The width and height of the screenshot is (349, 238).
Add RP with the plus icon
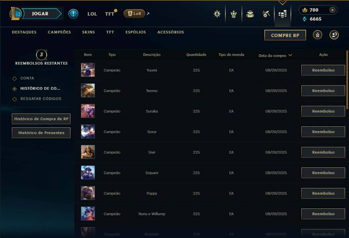click(332, 10)
